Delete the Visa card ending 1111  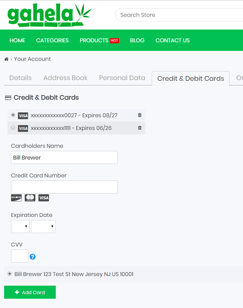pyautogui.click(x=140, y=128)
